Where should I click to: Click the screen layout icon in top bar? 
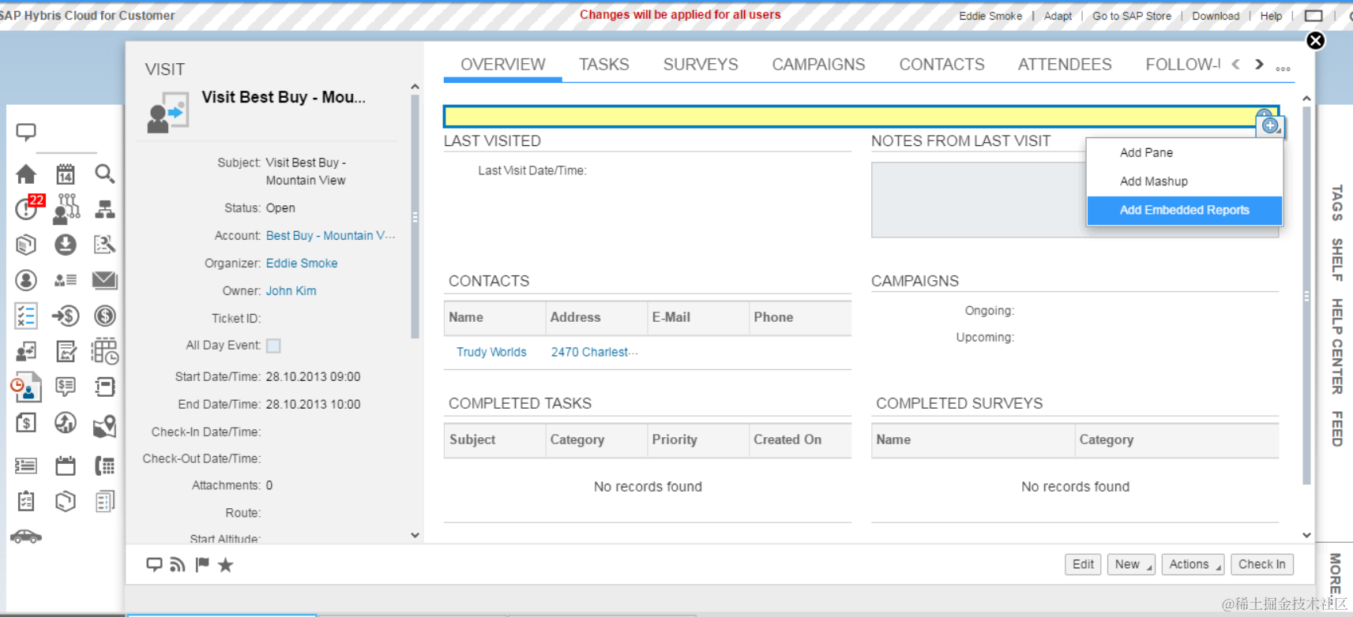point(1314,16)
